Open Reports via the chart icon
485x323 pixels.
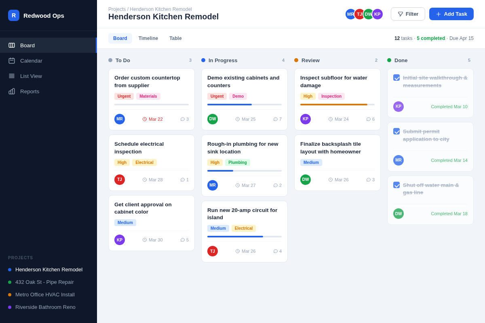[x=13, y=91]
